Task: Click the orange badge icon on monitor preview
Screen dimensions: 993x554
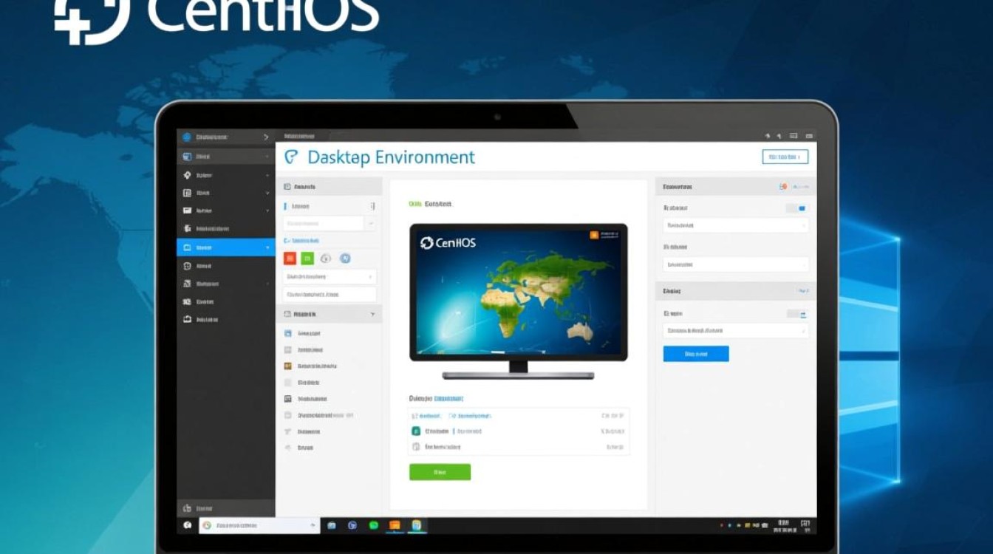Action: [x=593, y=235]
